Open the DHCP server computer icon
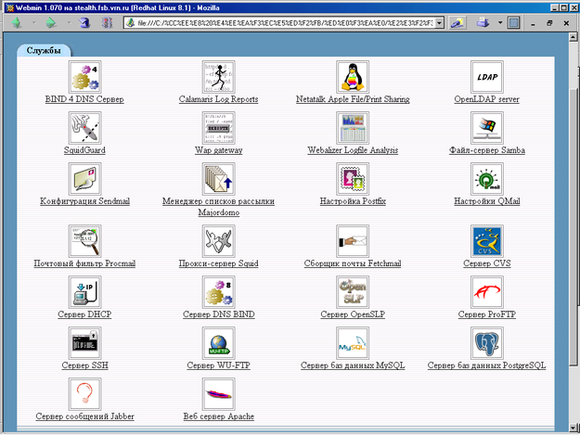This screenshot has width=580, height=435. [x=84, y=292]
